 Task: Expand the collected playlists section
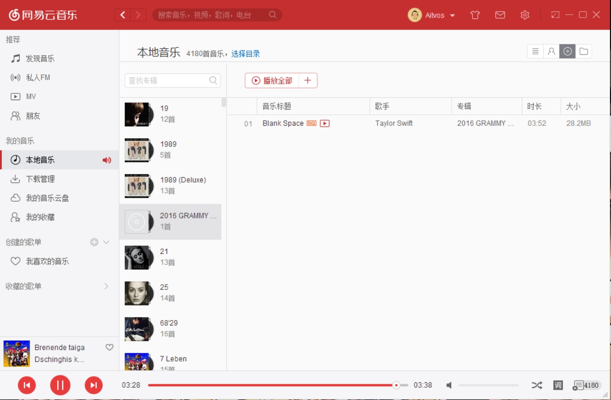coord(106,286)
